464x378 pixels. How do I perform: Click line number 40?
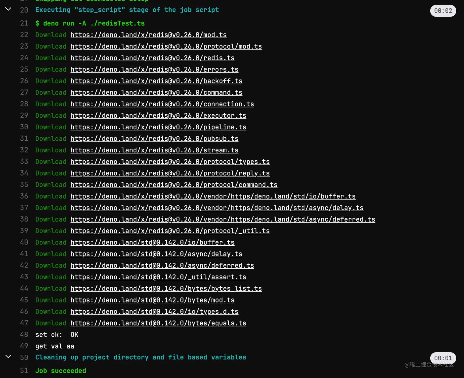point(24,242)
